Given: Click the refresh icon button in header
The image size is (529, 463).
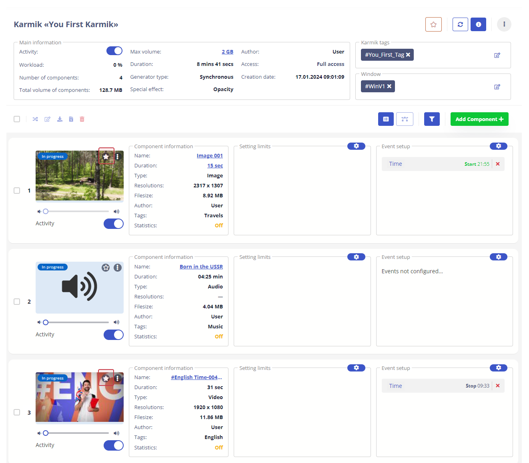Looking at the screenshot, I should pos(460,24).
